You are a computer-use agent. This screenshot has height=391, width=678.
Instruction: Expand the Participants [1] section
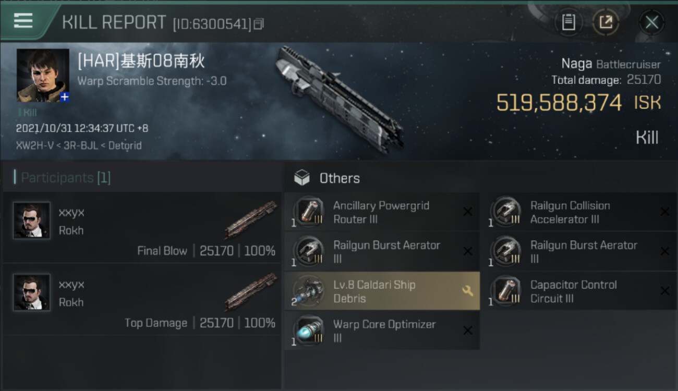click(63, 178)
